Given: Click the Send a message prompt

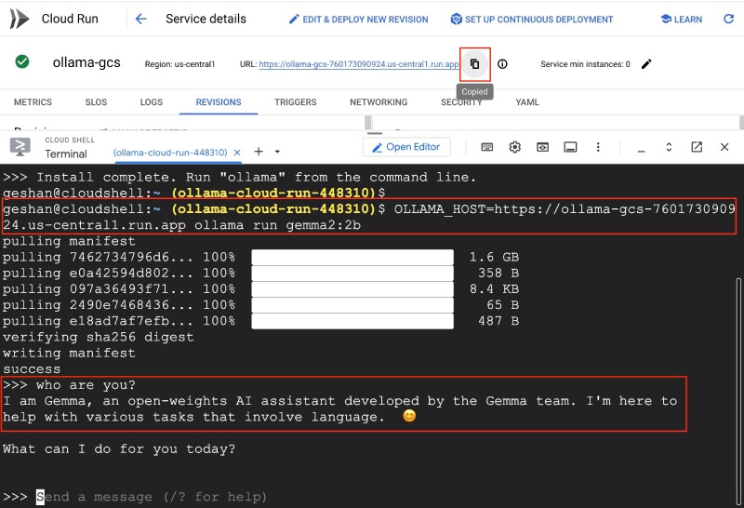Looking at the screenshot, I should (x=152, y=497).
